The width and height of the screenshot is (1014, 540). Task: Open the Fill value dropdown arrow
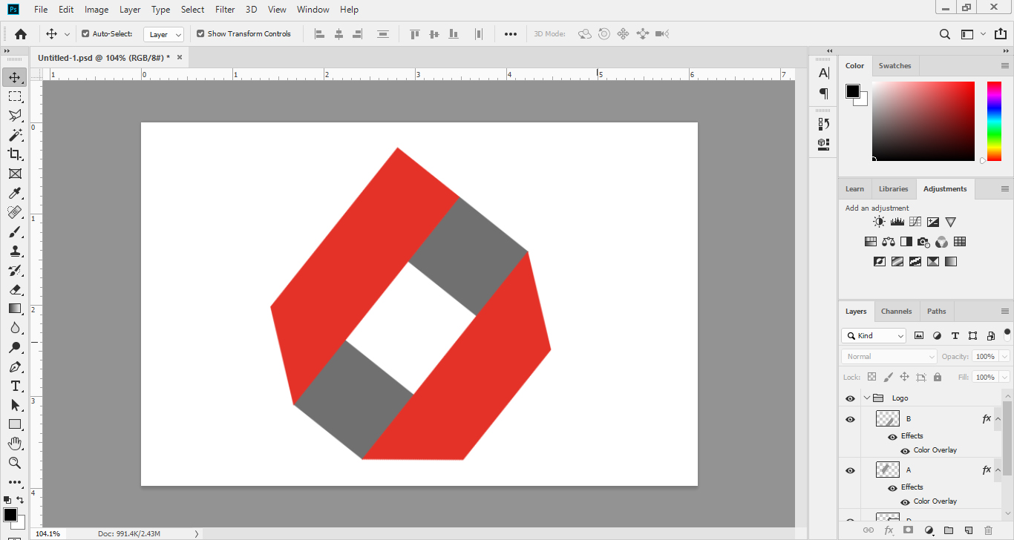coord(1004,378)
